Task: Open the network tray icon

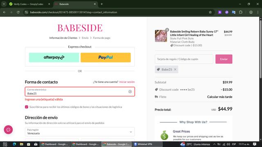Action: pos(224,144)
